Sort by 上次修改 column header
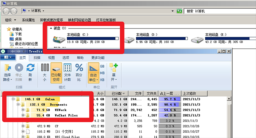256x138 pixels. tap(194, 93)
